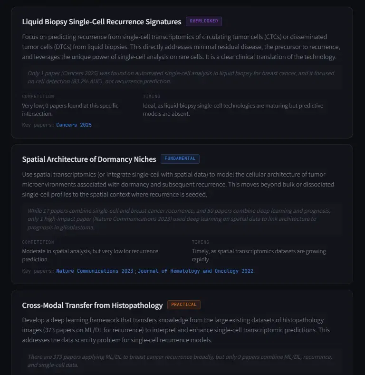Open the Cancers 2025 key paper link
This screenshot has width=365, height=375.
(74, 125)
